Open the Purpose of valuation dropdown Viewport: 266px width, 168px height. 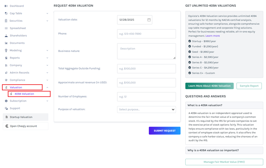click(146, 110)
